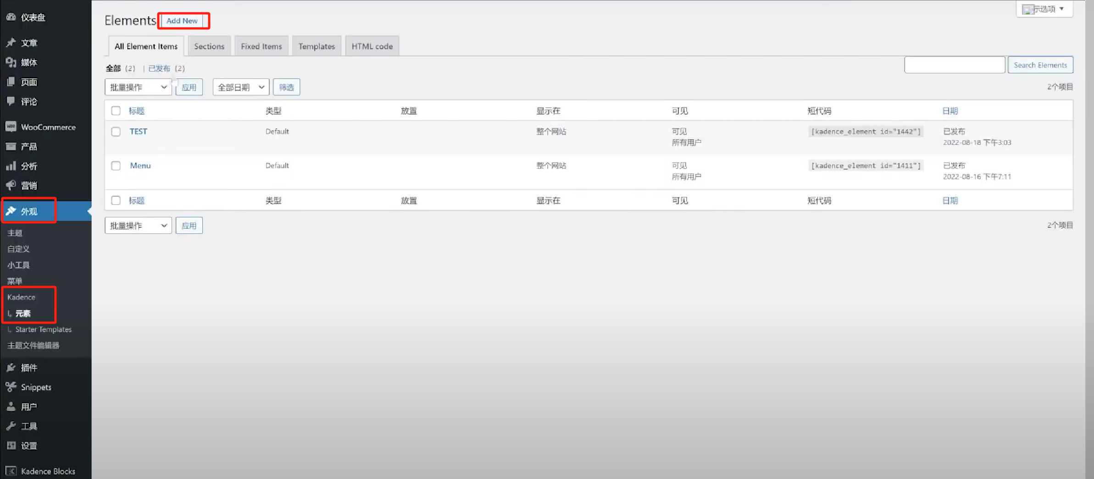
Task: Toggle select-all checkbox in table header
Action: point(116,111)
